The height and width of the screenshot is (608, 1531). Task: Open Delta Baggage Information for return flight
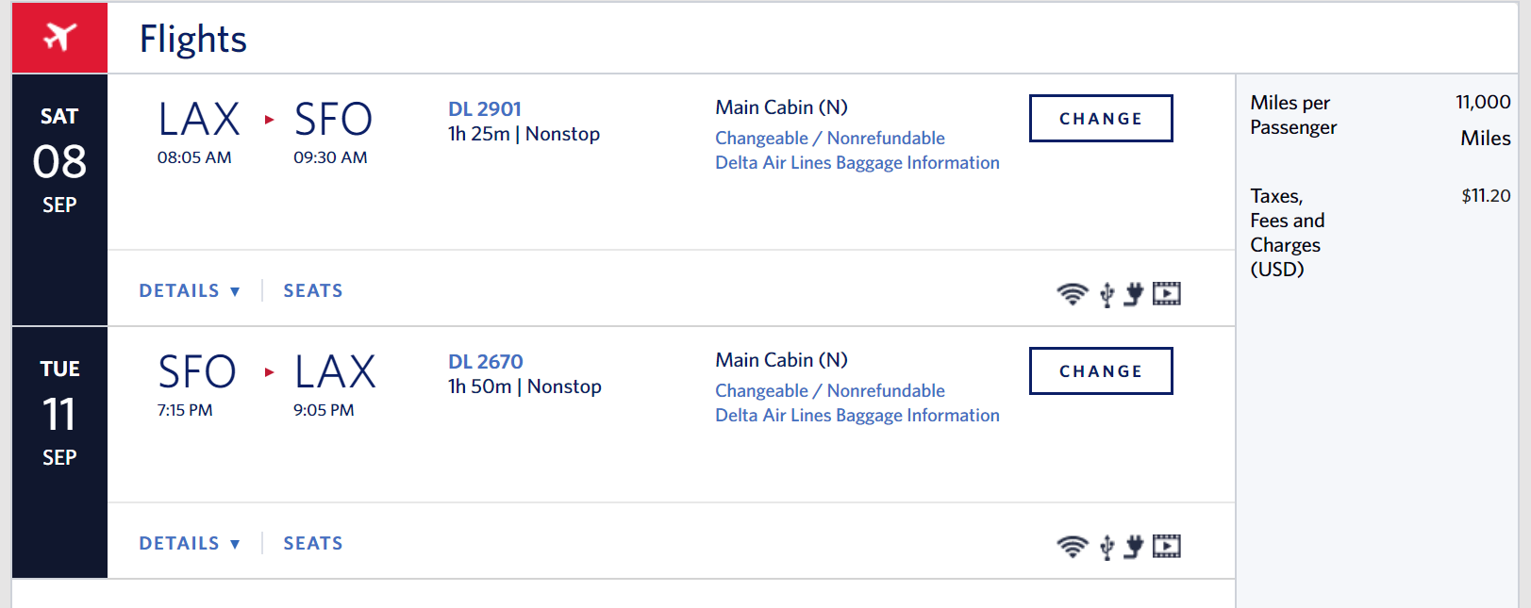[x=857, y=416]
